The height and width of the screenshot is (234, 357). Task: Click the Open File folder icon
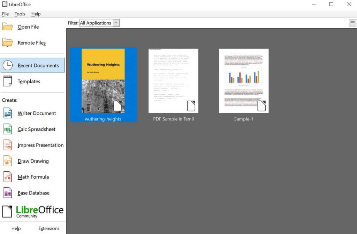pyautogui.click(x=8, y=26)
